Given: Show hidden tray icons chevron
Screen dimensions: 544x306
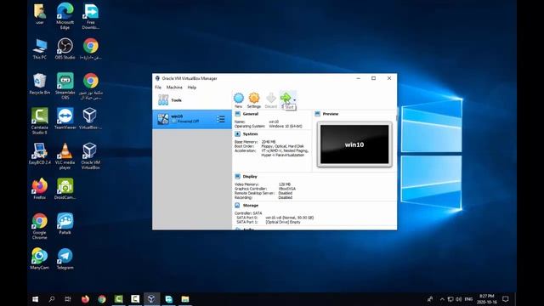Looking at the screenshot, I should click(442, 299).
